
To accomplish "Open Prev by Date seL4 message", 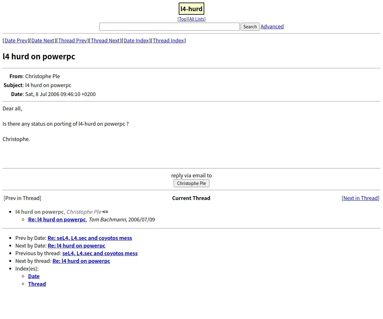I will point(90,238).
